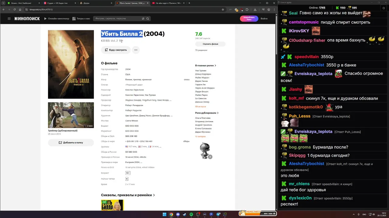Click the Кинопоиск logo
This screenshot has height=218, width=389.
tap(27, 18)
